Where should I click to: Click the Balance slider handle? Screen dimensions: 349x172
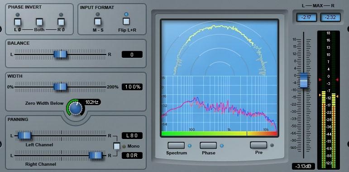60,54
